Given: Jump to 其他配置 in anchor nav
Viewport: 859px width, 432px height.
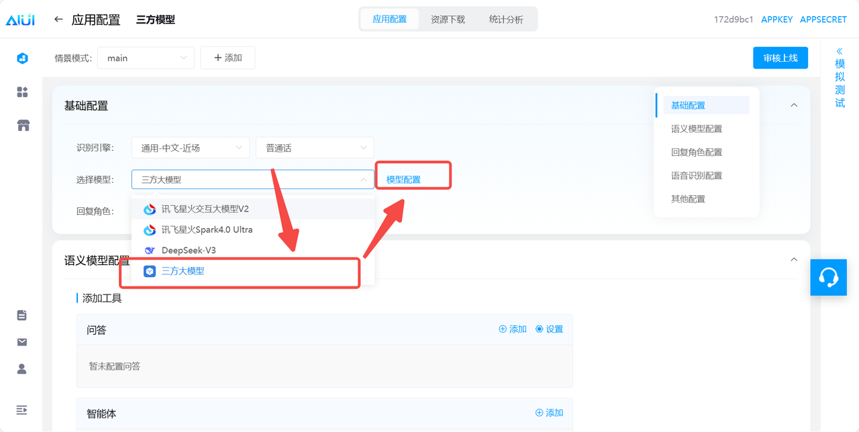Looking at the screenshot, I should 688,199.
